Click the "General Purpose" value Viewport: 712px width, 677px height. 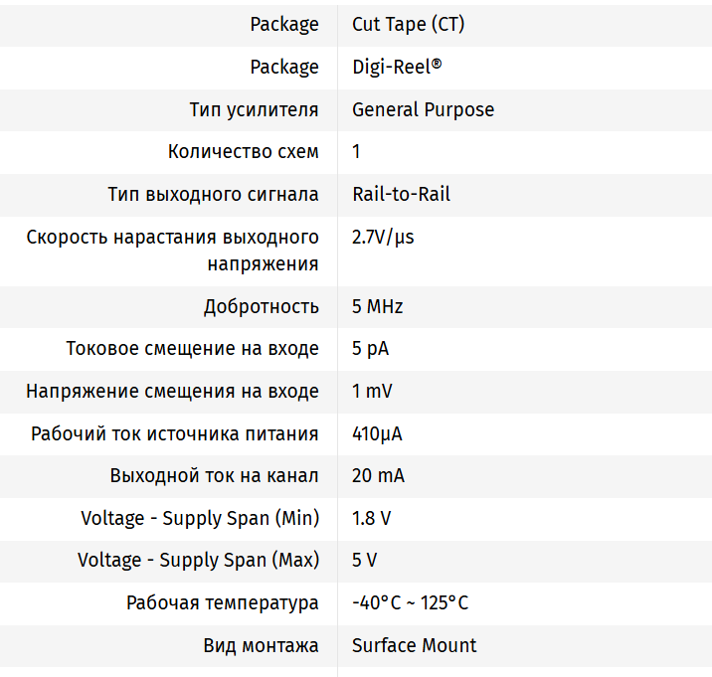click(x=423, y=109)
